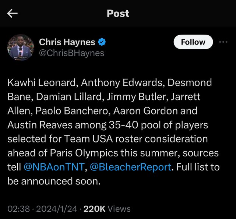Go back using the left arrow
Image resolution: width=236 pixels, height=219 pixels.
tap(13, 14)
